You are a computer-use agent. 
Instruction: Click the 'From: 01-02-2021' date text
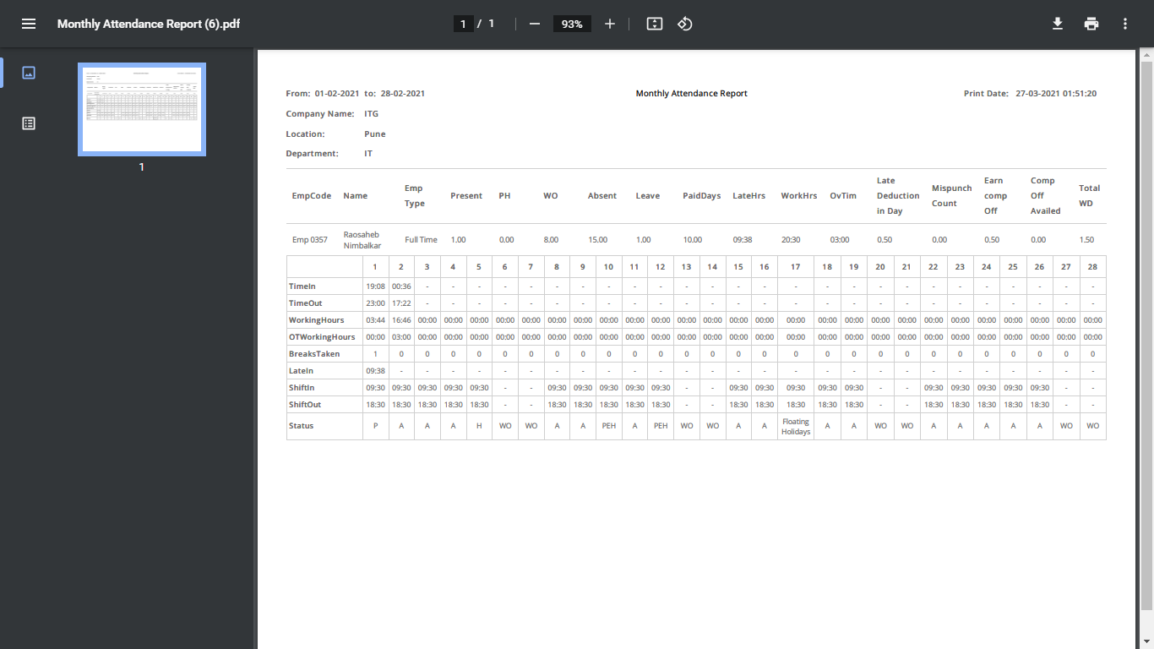tap(324, 94)
